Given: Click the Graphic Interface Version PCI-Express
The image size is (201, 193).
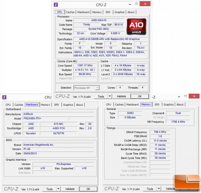Looking at the screenshot, I should (x=63, y=164).
